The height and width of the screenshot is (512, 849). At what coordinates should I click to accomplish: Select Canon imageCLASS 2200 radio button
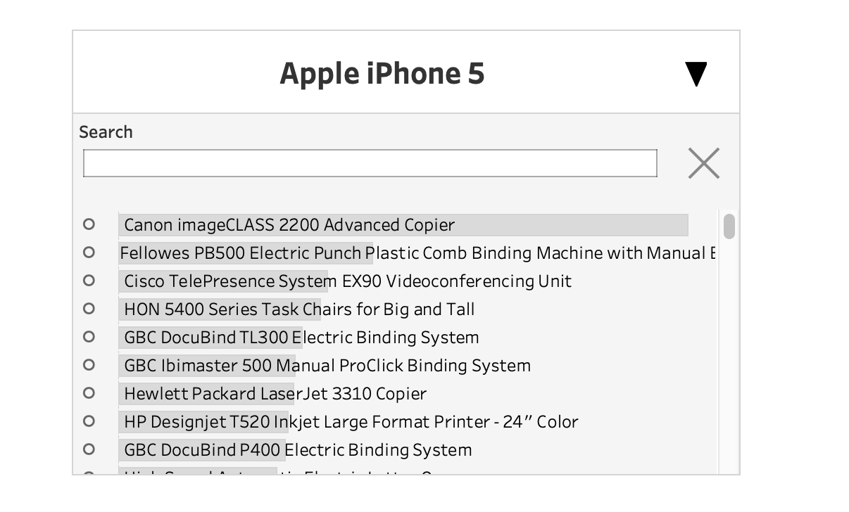click(x=89, y=224)
